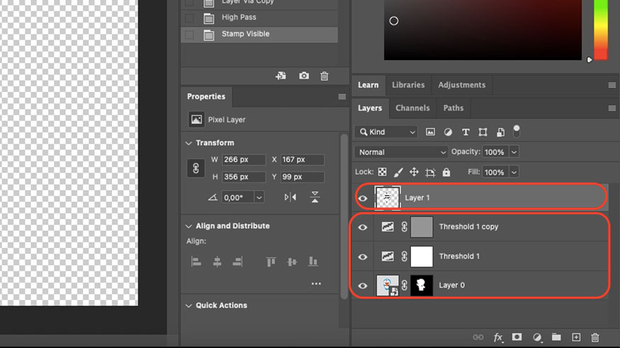Click the hue color slider strip
The height and width of the screenshot is (348, 620).
pyautogui.click(x=600, y=28)
